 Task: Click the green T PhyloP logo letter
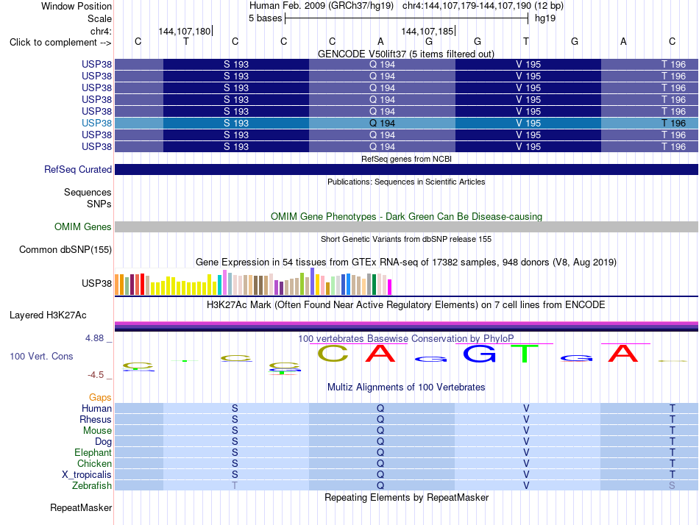(x=525, y=354)
